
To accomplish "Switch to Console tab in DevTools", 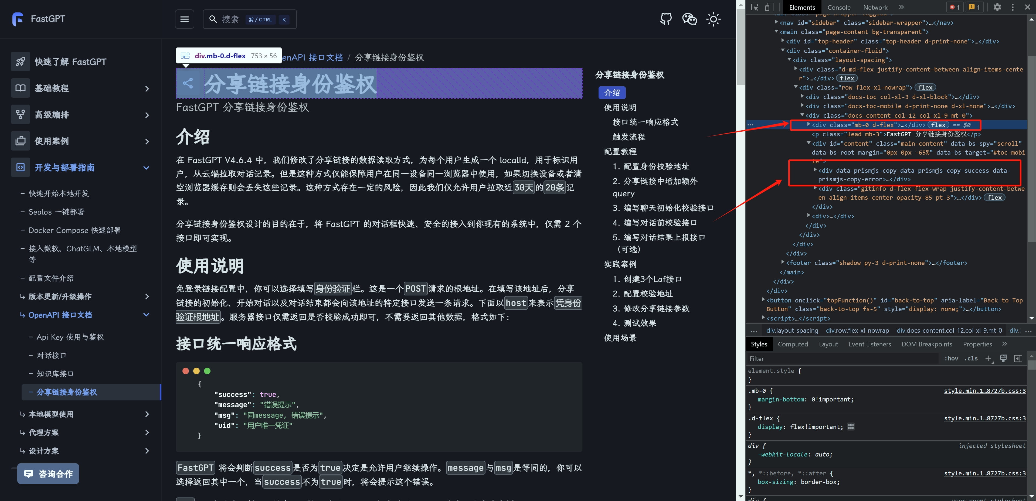I will point(838,7).
